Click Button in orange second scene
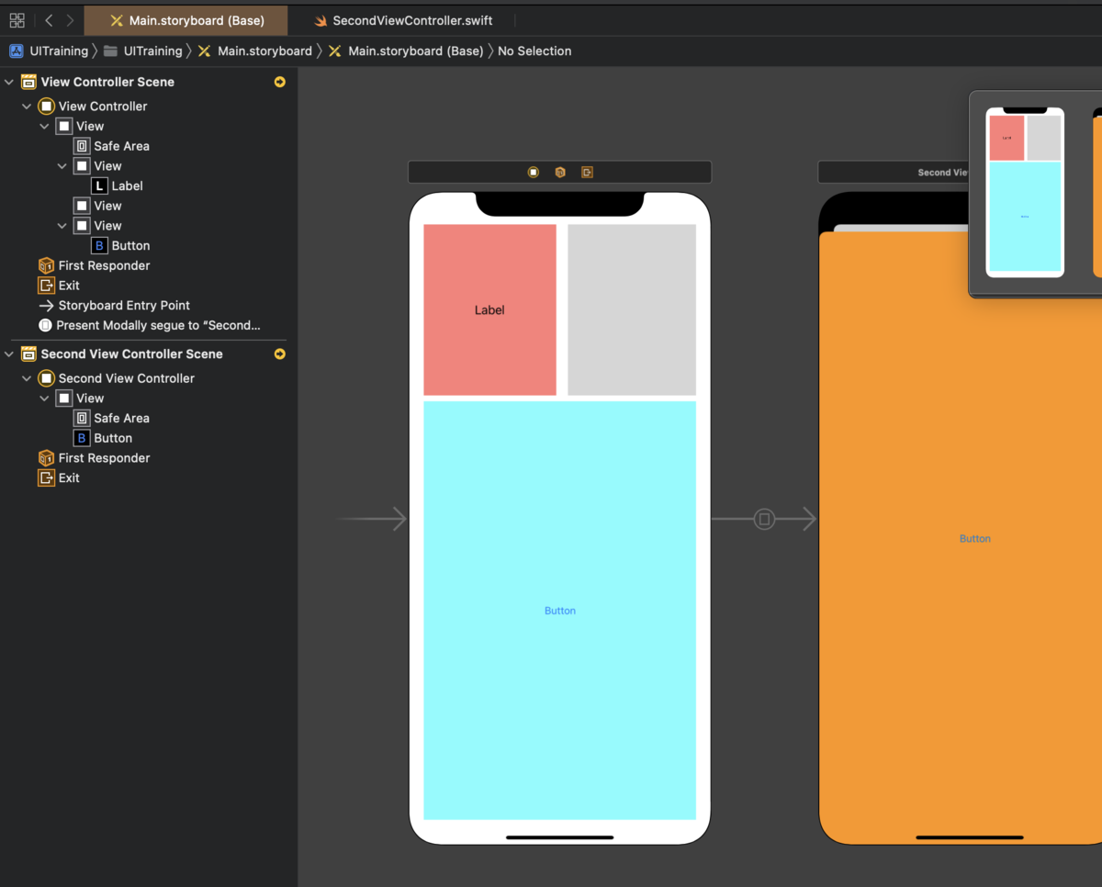The image size is (1102, 887). tap(975, 539)
